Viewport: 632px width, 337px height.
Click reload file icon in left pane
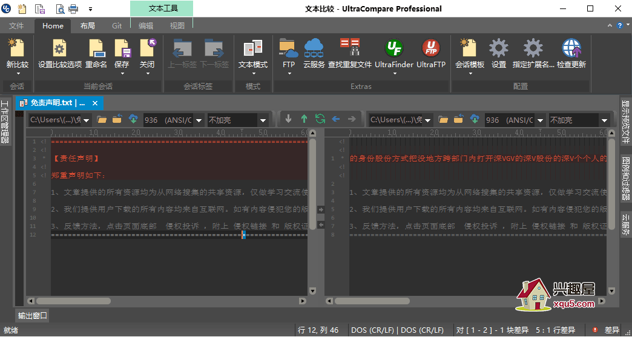coord(117,119)
